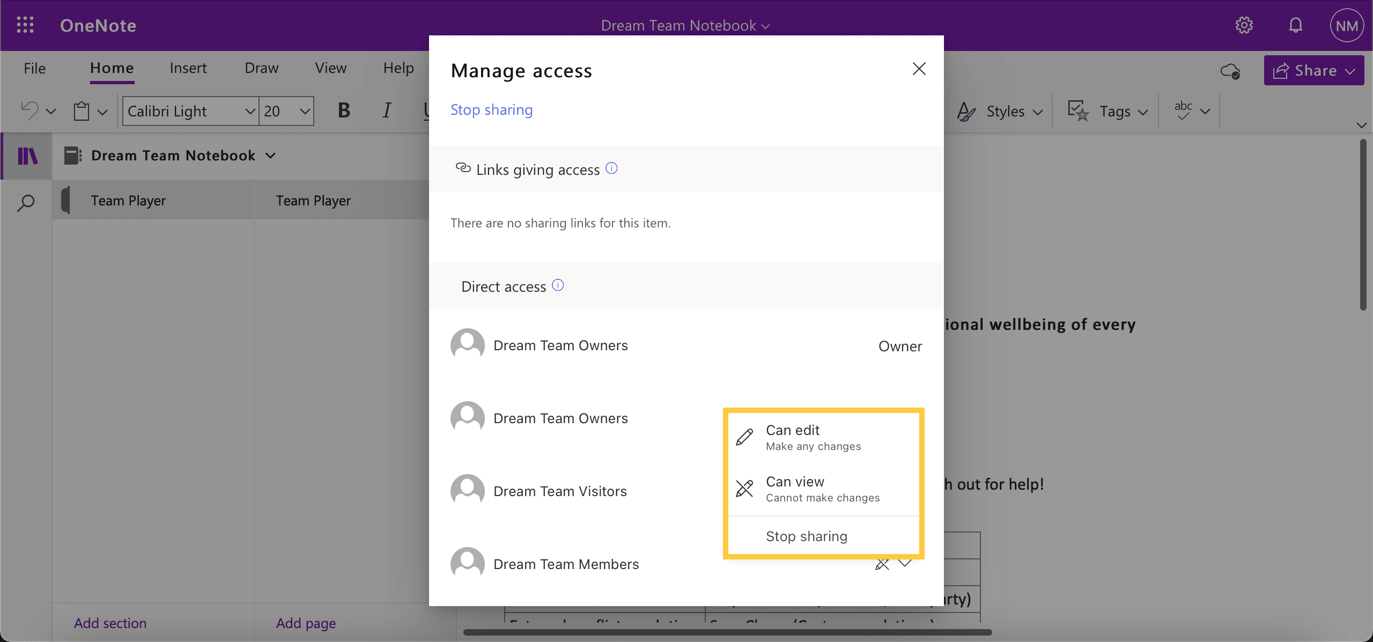Click Add page
The height and width of the screenshot is (642, 1373).
tap(306, 623)
